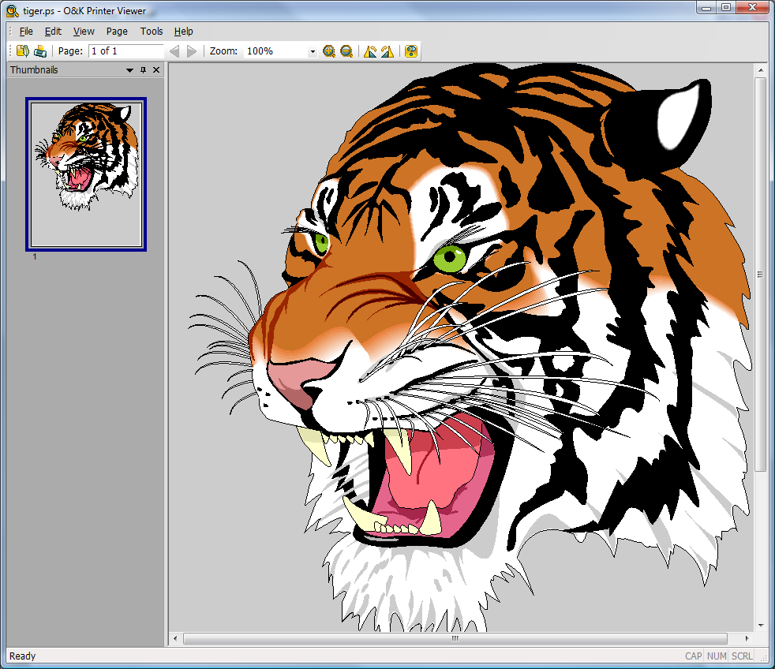Viewport: 775px width, 669px height.
Task: Go to the next page arrow
Action: 192,51
